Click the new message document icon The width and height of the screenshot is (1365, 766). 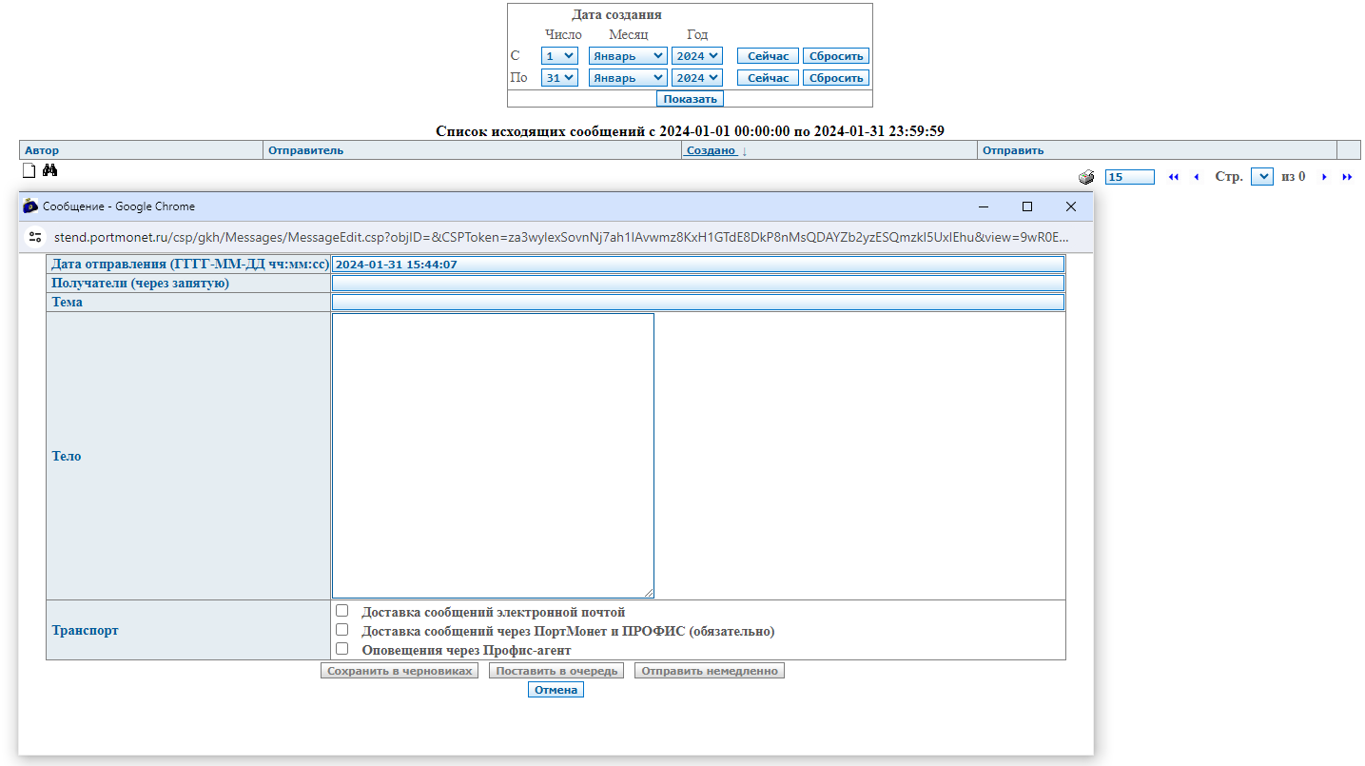click(29, 170)
